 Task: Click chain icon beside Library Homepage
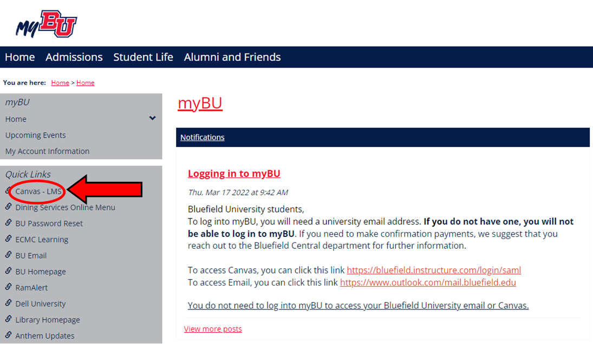tap(8, 319)
